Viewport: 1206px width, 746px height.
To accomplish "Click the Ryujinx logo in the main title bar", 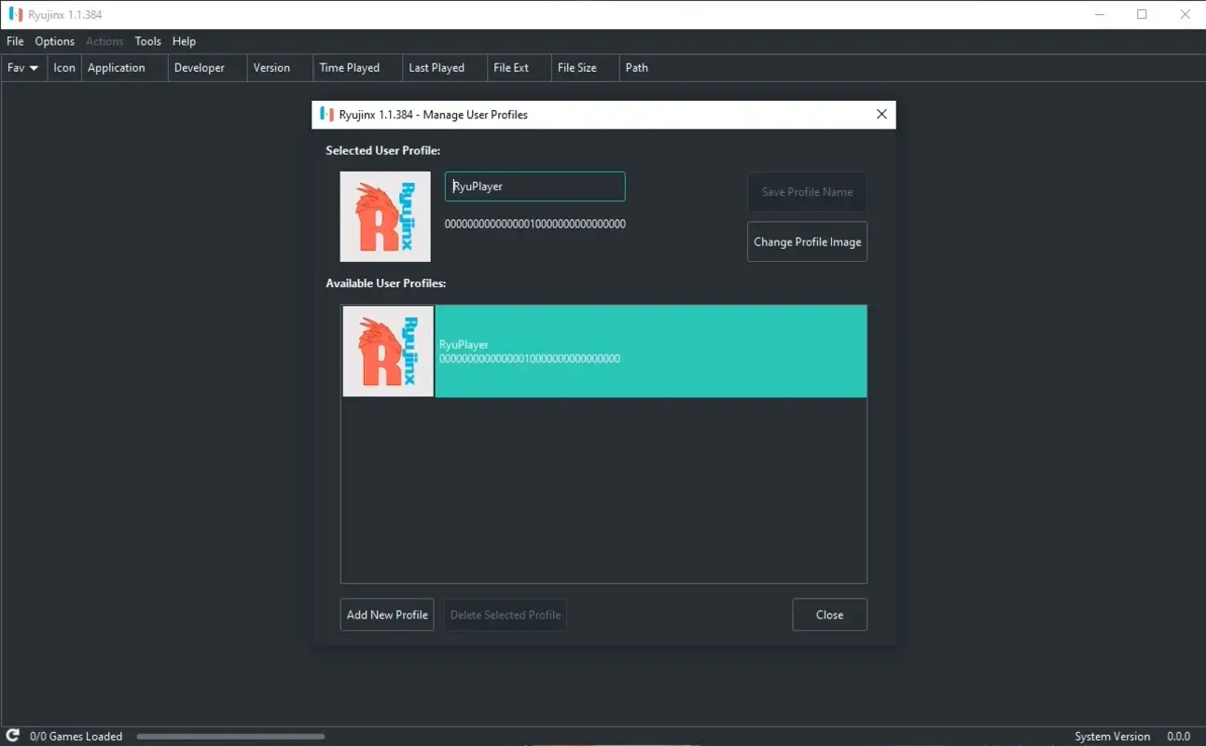I will tap(13, 14).
